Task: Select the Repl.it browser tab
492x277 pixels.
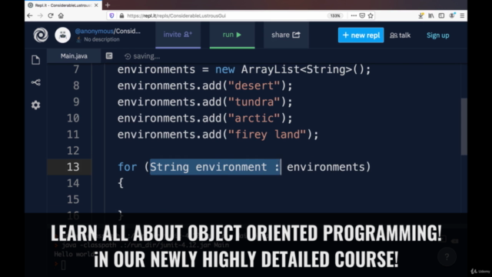Action: tap(63, 5)
